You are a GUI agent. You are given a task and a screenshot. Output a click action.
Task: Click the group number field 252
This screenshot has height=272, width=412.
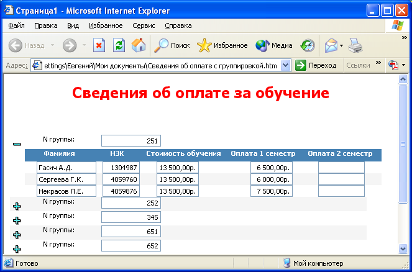pyautogui.click(x=131, y=203)
